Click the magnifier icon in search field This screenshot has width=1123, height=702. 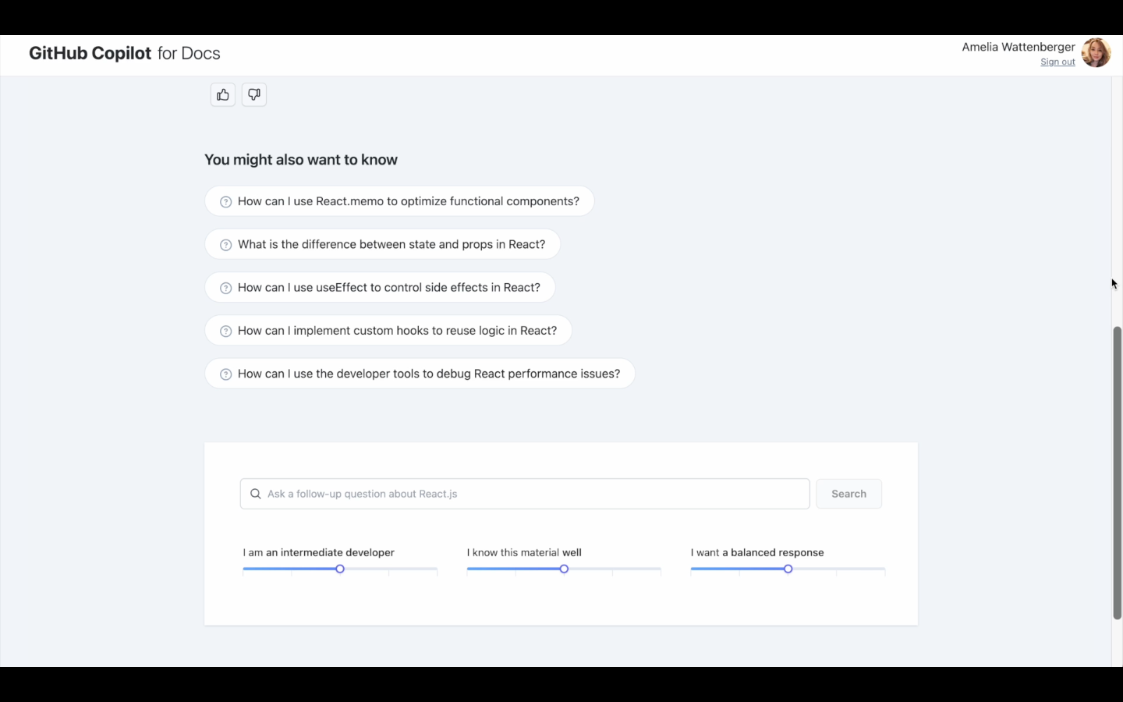pyautogui.click(x=255, y=494)
